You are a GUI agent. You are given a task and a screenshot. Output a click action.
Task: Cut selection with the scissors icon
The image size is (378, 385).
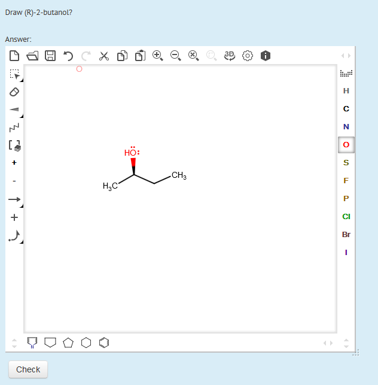pos(104,56)
